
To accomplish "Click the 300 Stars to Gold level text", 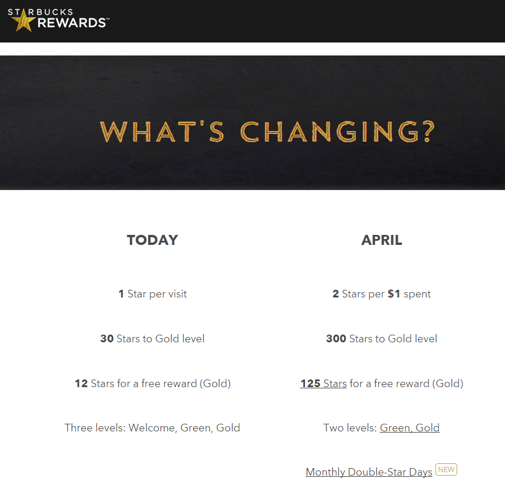I will point(381,339).
